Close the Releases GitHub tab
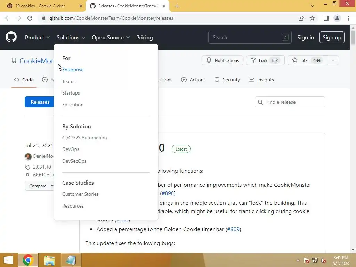This screenshot has width=356, height=267. pos(164,6)
